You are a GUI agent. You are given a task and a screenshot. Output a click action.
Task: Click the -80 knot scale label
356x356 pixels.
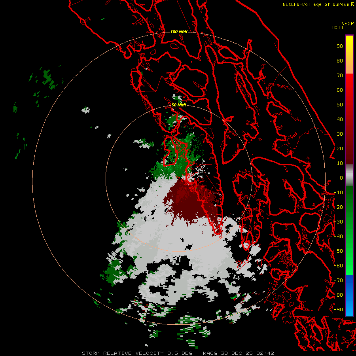[x=338, y=295]
